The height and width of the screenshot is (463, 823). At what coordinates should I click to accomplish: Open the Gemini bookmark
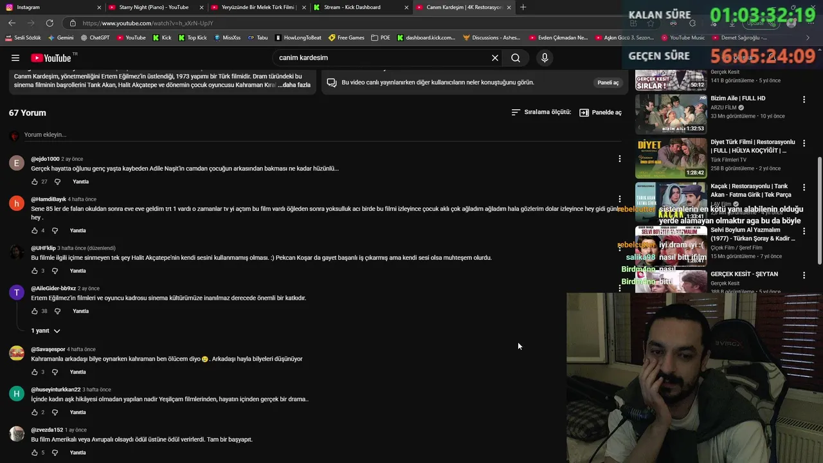tap(60, 38)
